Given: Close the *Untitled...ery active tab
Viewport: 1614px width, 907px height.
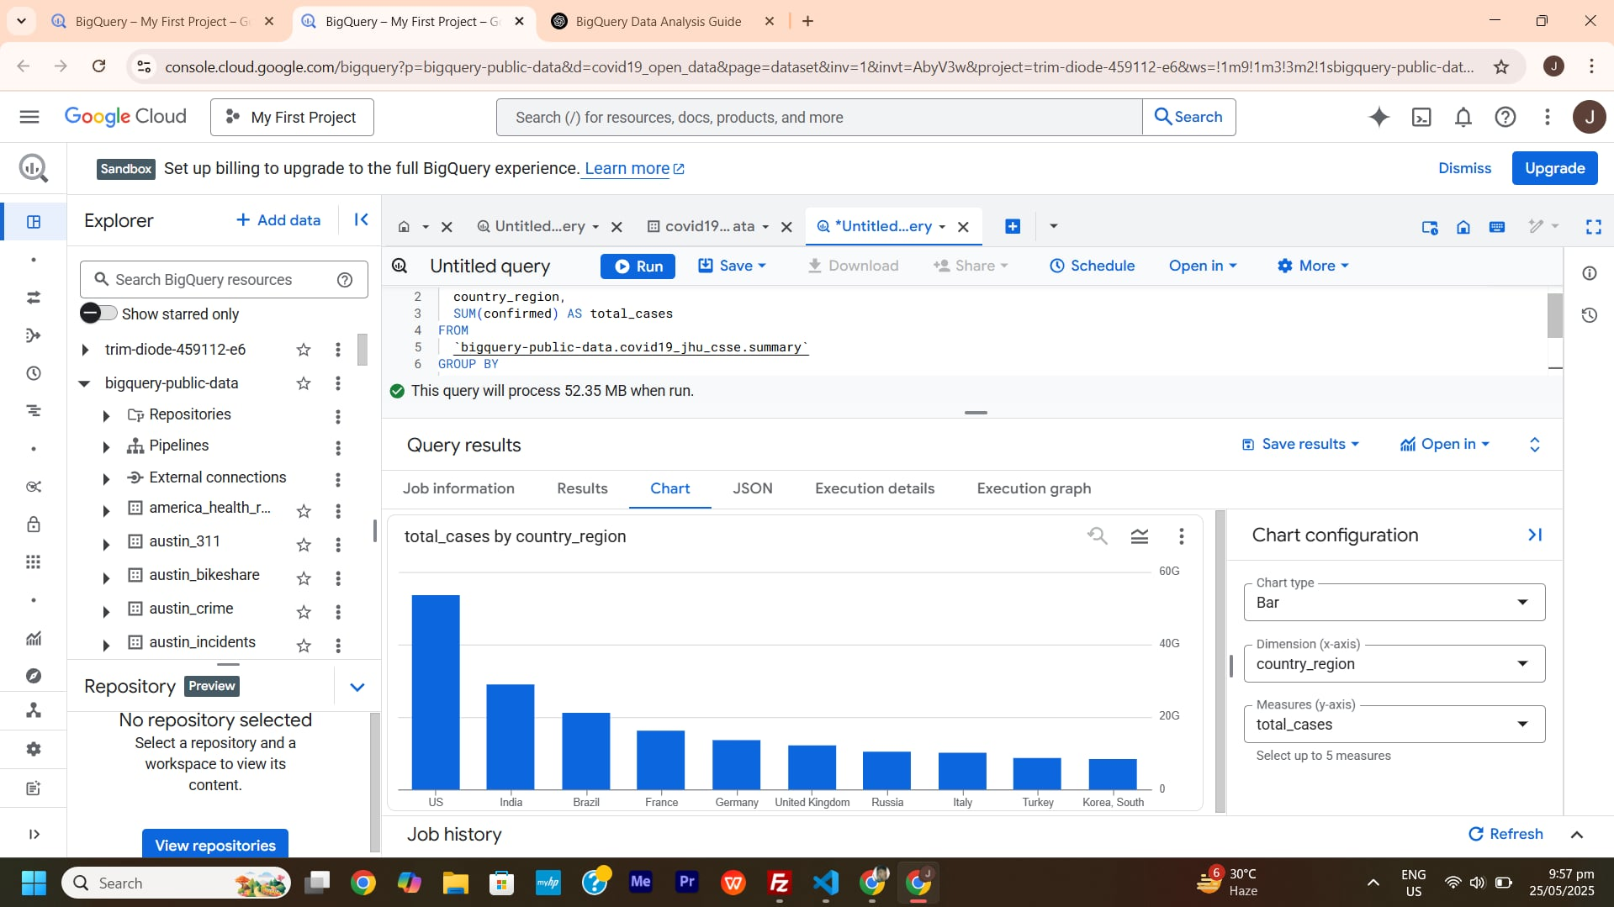Looking at the screenshot, I should (x=964, y=227).
